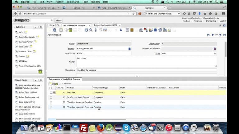Click the Attachment paperclip icon
This screenshot has width=239, height=134.
point(96,30)
